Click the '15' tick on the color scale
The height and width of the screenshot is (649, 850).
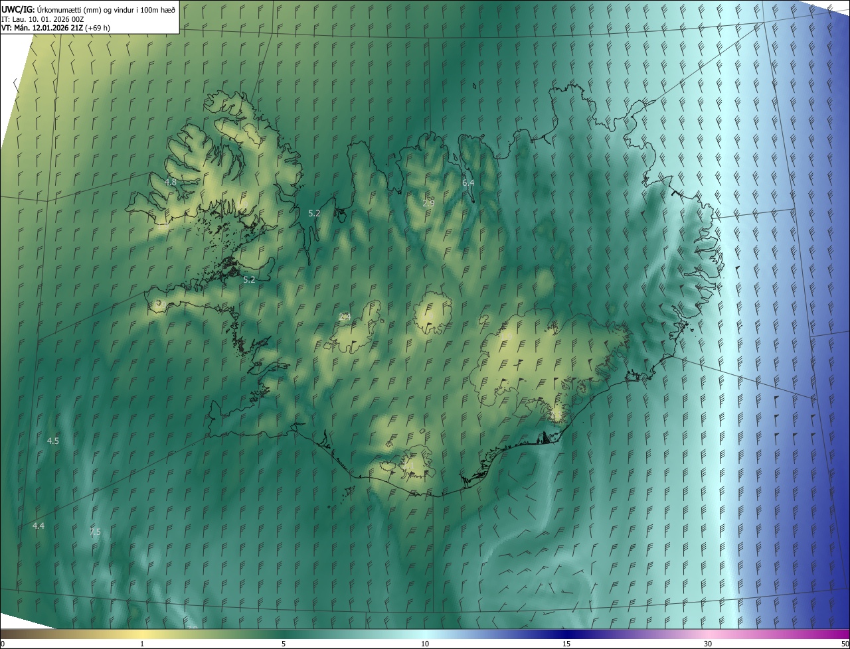pyautogui.click(x=566, y=644)
